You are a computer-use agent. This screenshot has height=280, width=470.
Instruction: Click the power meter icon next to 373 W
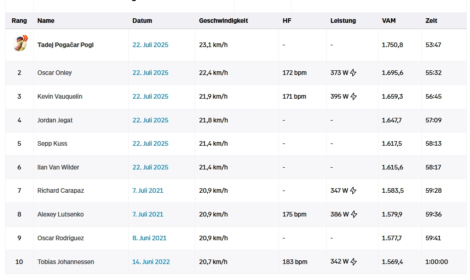click(353, 73)
